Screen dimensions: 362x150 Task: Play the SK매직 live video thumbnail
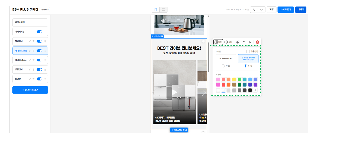pos(174,92)
